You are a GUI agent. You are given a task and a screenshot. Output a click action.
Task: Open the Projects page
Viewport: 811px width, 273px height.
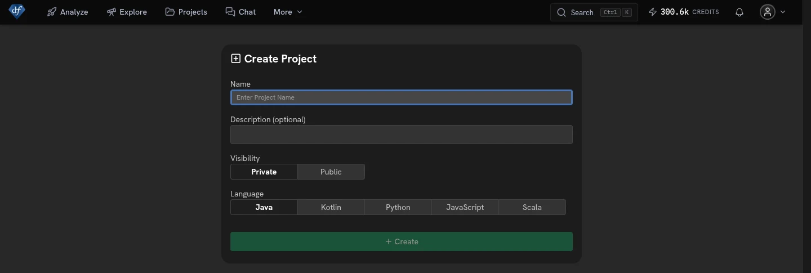(x=186, y=12)
